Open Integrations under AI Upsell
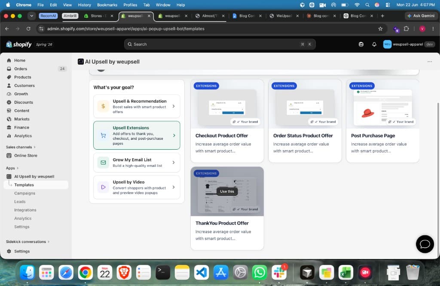Image resolution: width=440 pixels, height=286 pixels. [x=25, y=210]
